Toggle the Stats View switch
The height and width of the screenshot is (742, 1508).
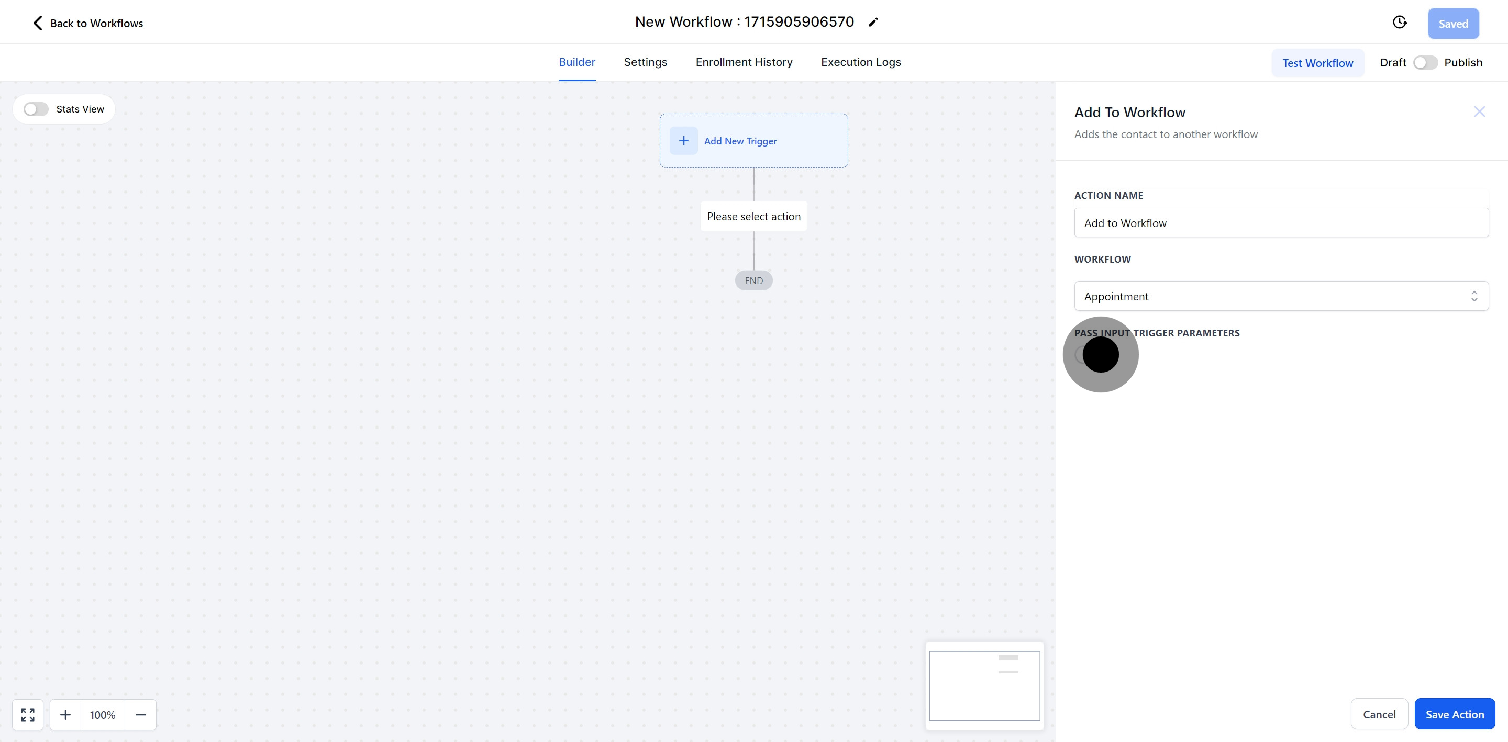36,109
